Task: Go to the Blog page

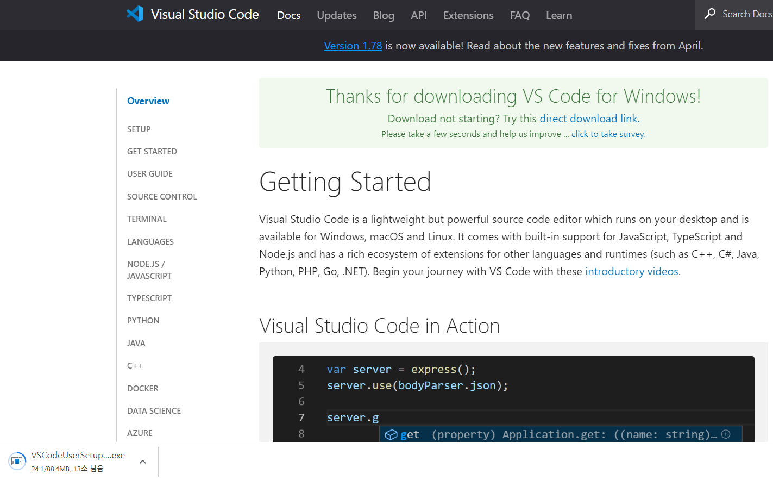Action: tap(384, 15)
